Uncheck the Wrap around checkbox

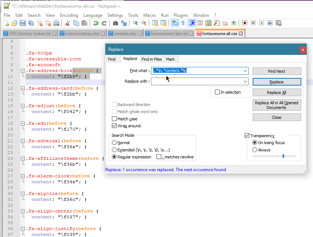pos(114,126)
